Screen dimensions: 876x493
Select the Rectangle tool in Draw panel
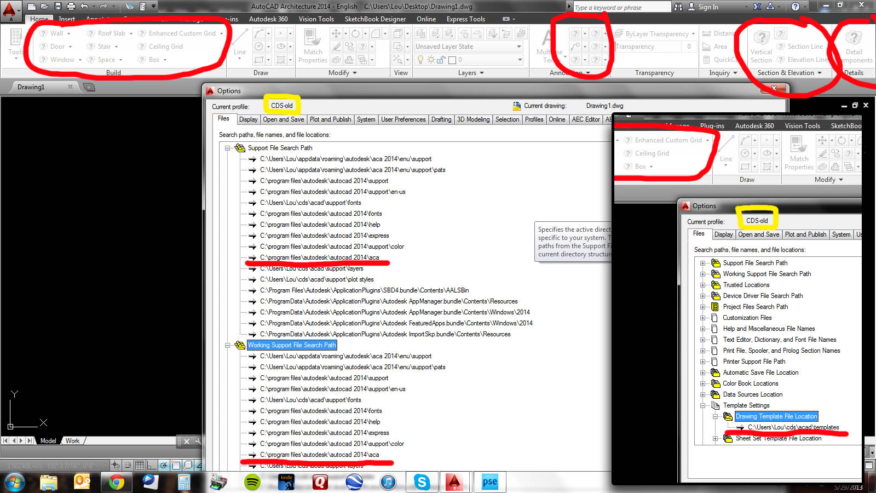(x=260, y=60)
